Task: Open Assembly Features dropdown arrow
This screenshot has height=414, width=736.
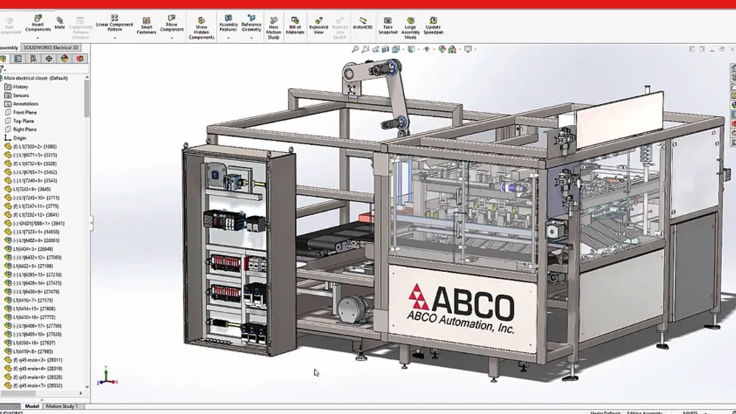Action: point(229,38)
